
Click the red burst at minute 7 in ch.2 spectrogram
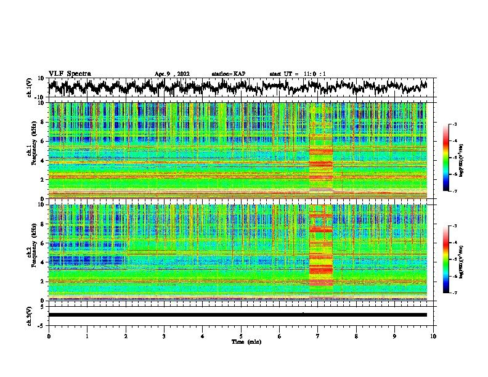click(321, 246)
